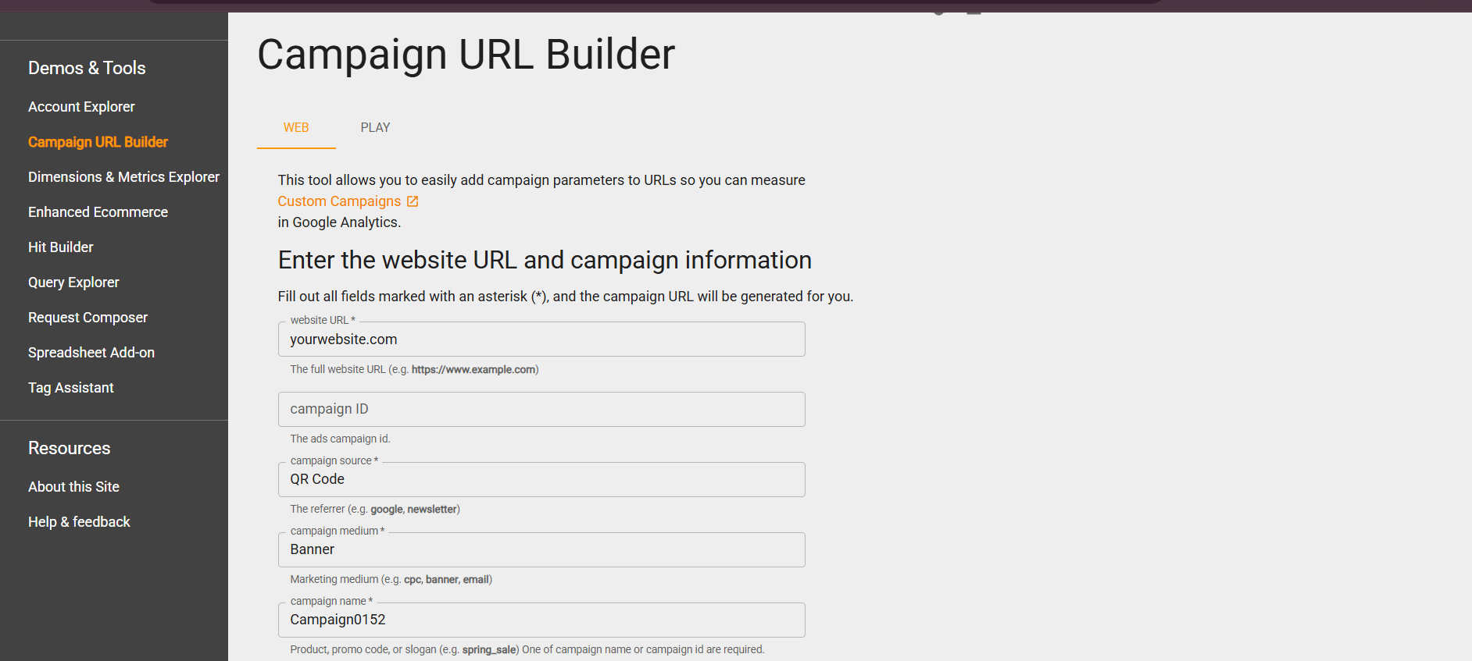
Task: Select the WEB tab
Action: 296,127
